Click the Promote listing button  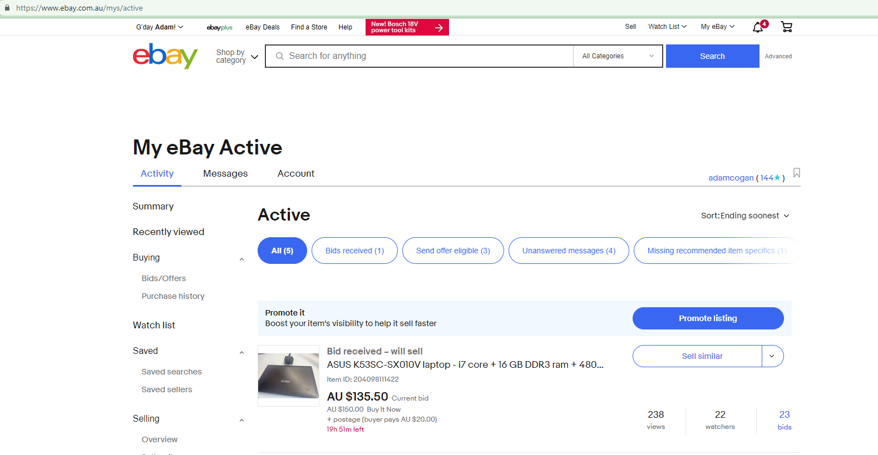click(707, 318)
